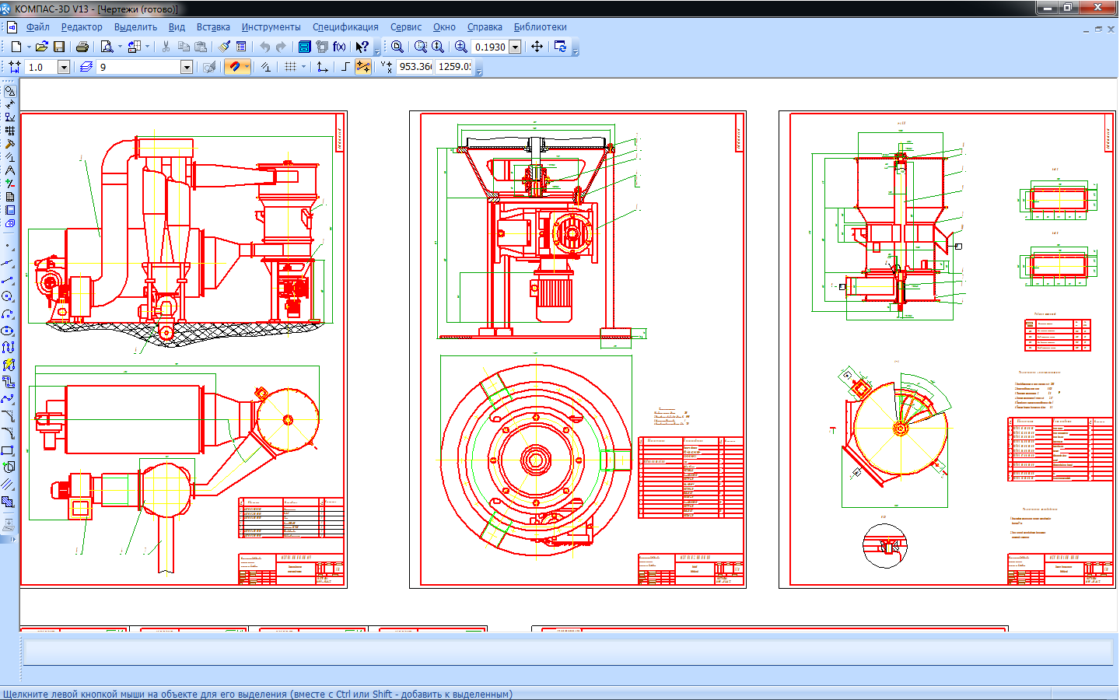Select the rectangle drawing tool
1120x700 pixels.
tap(9, 450)
